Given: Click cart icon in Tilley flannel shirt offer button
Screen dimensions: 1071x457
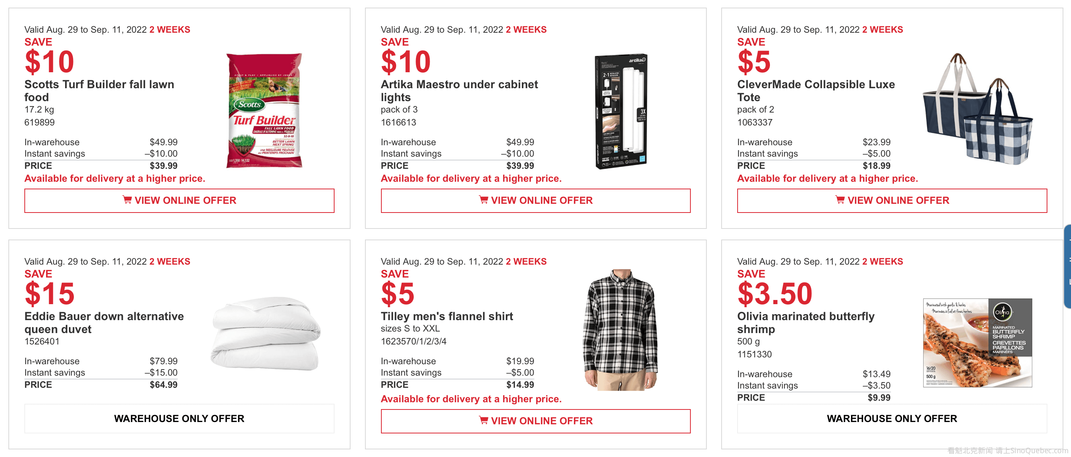Looking at the screenshot, I should click(x=483, y=421).
